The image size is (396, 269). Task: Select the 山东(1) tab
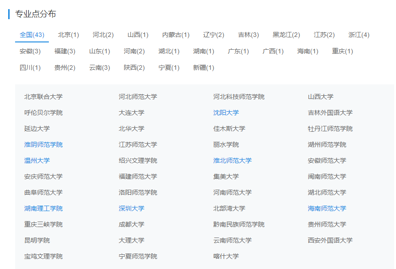tap(100, 51)
